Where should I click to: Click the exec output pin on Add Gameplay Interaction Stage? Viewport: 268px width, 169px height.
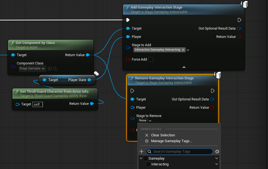[x=239, y=20]
